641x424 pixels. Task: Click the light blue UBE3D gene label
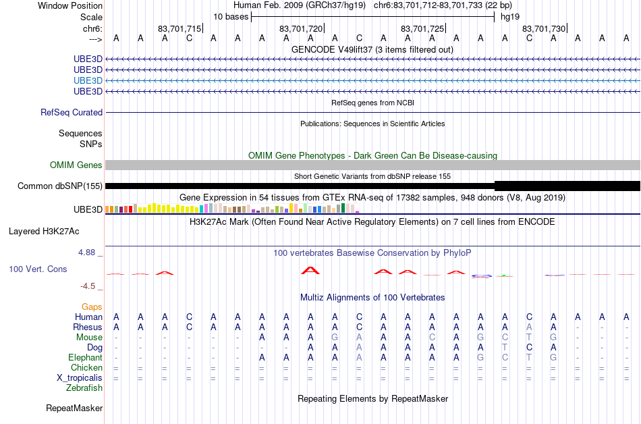tap(88, 80)
